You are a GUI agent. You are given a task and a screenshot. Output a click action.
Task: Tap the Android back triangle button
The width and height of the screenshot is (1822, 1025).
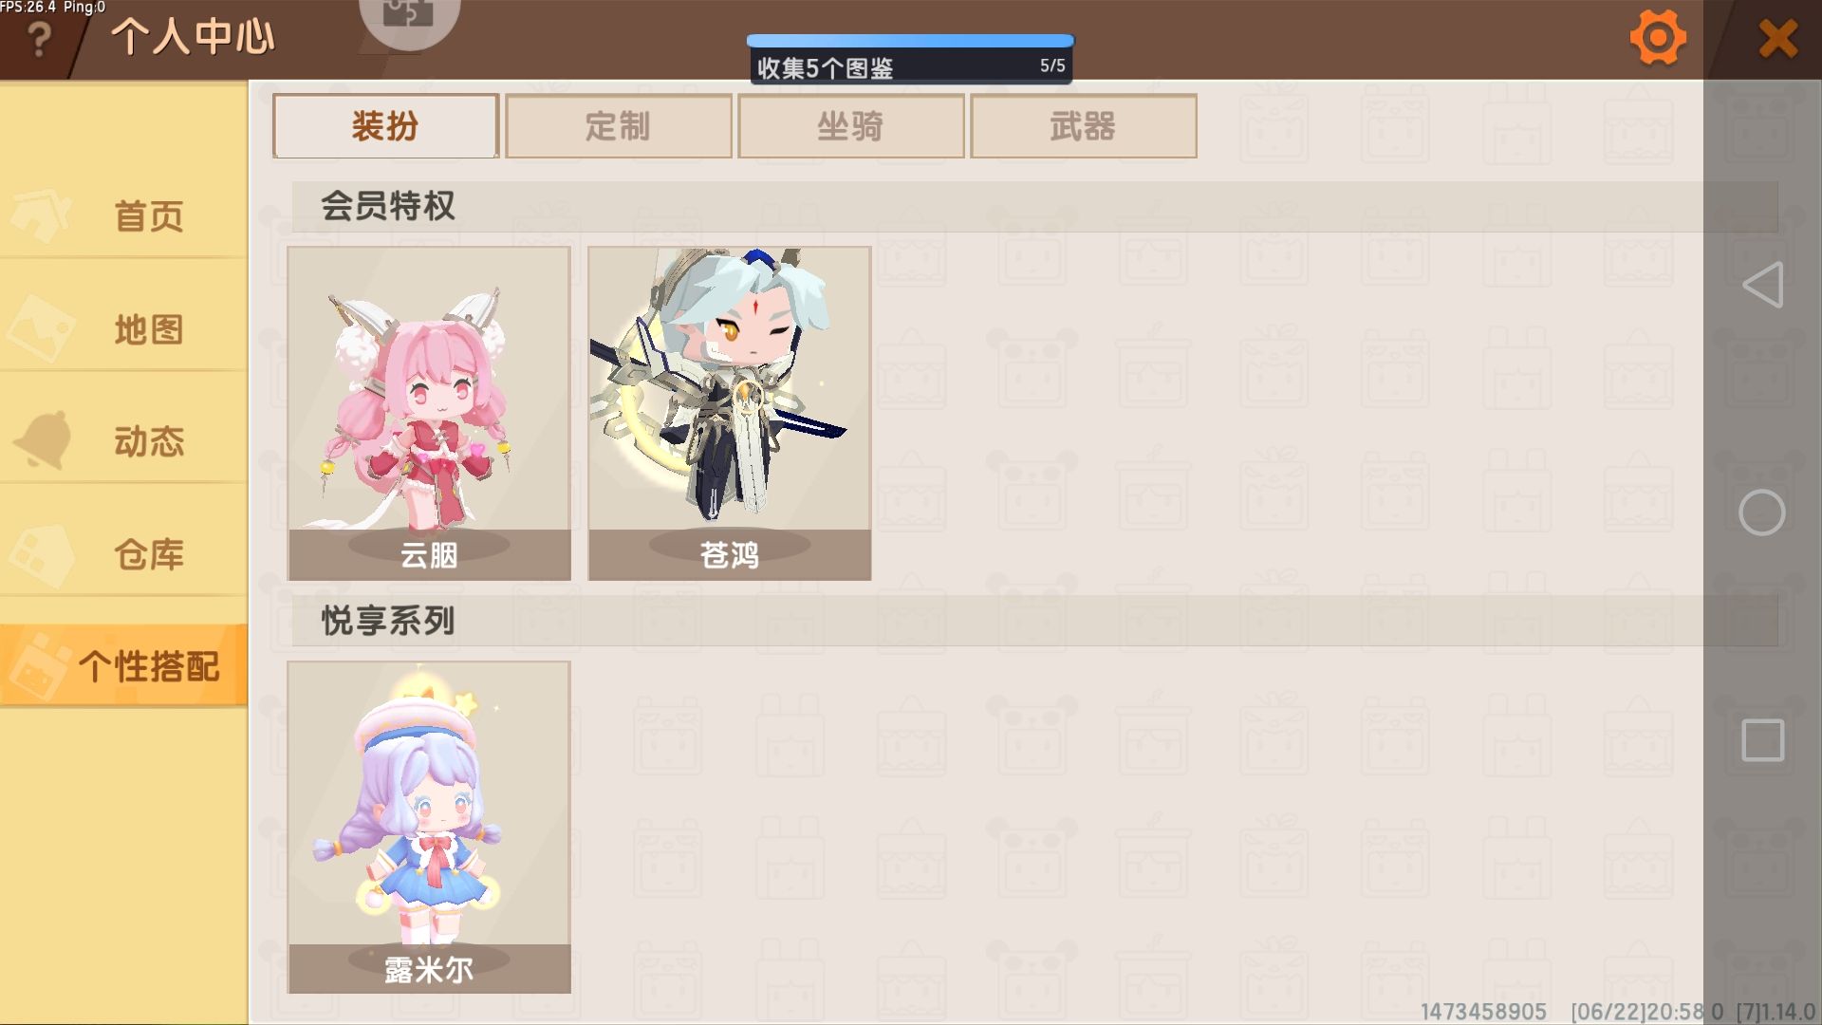tap(1762, 285)
